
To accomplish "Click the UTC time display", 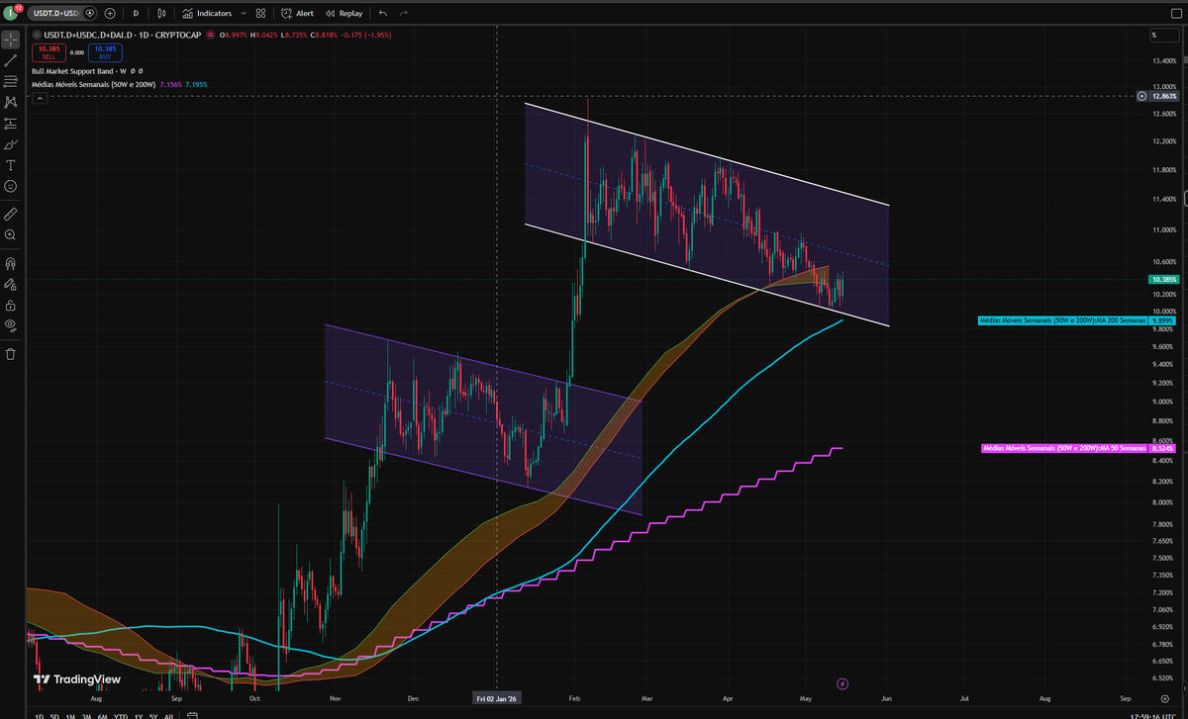I will click(1152, 715).
